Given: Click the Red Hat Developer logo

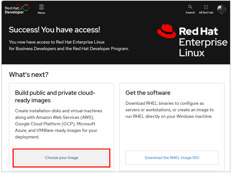Looking at the screenshot, I should (x=17, y=9).
